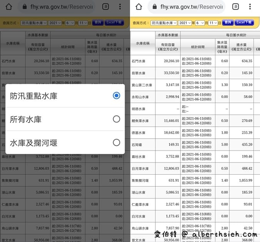The width and height of the screenshot is (260, 242).
Task: Click the 統計時間 column header in the right table
Action: [198, 47]
